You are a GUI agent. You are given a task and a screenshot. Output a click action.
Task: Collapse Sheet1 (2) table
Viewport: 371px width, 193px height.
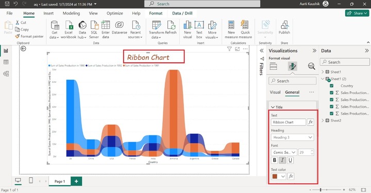323,79
